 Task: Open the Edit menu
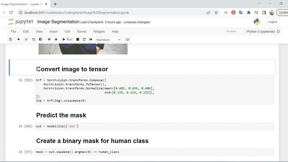(x=26, y=31)
